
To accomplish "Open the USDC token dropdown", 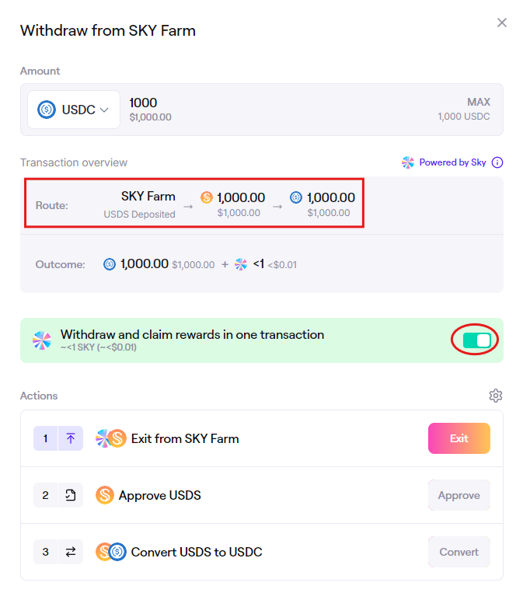I will click(x=74, y=110).
